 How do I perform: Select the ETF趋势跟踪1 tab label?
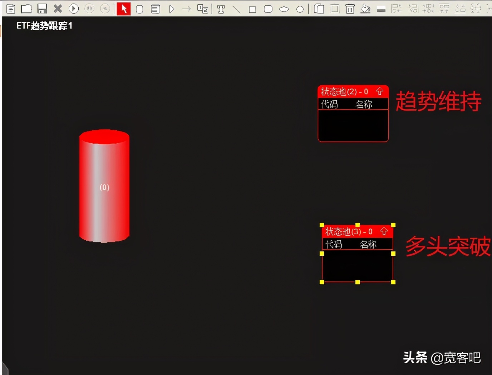point(44,25)
